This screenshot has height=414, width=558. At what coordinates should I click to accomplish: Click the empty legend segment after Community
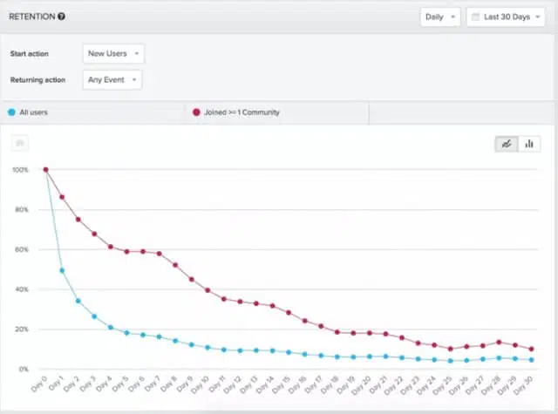(x=462, y=112)
